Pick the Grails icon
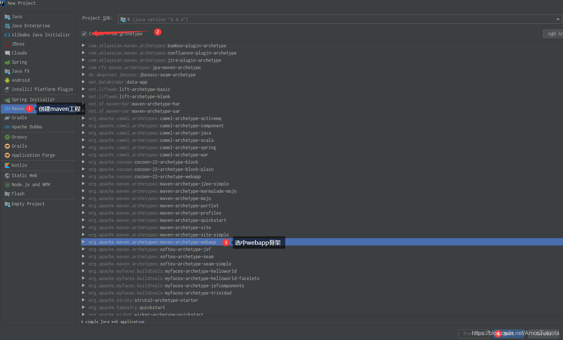Image resolution: width=563 pixels, height=340 pixels. click(x=7, y=146)
